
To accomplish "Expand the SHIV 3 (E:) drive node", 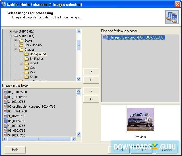I will (x=10, y=31).
